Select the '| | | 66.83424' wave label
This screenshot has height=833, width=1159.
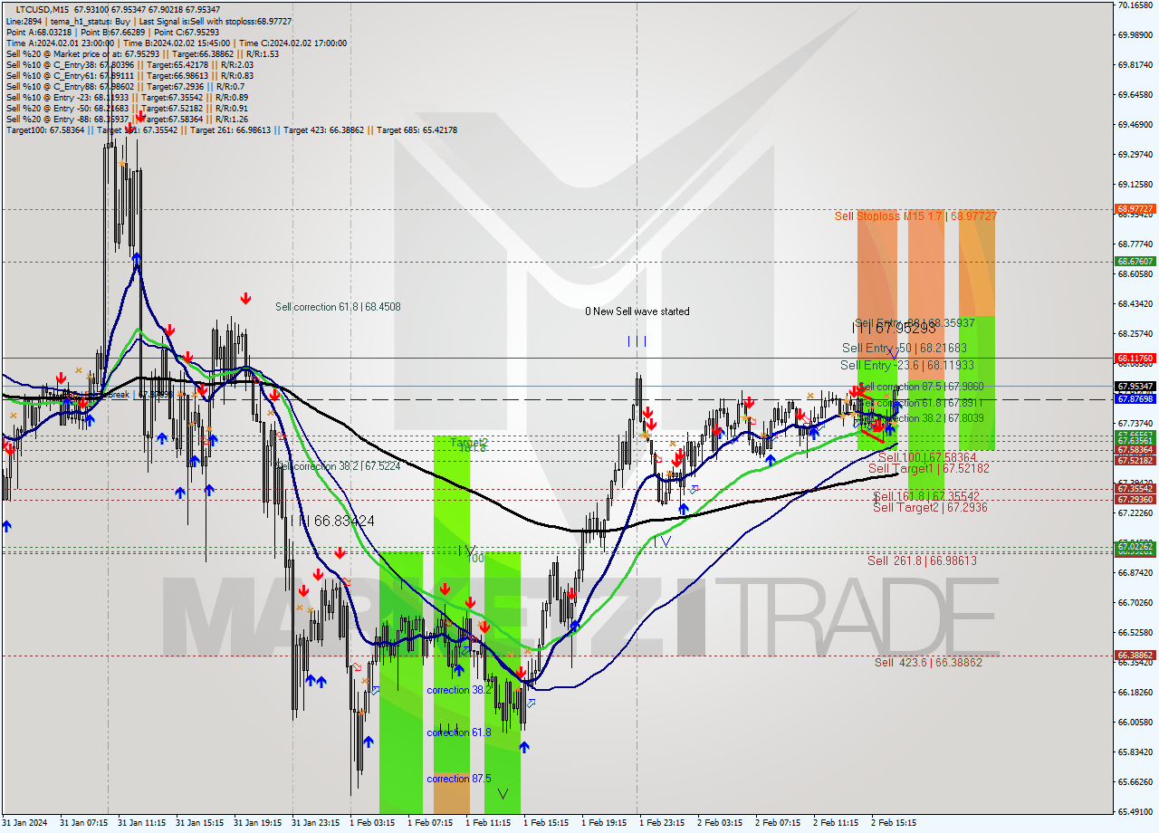[x=331, y=522]
